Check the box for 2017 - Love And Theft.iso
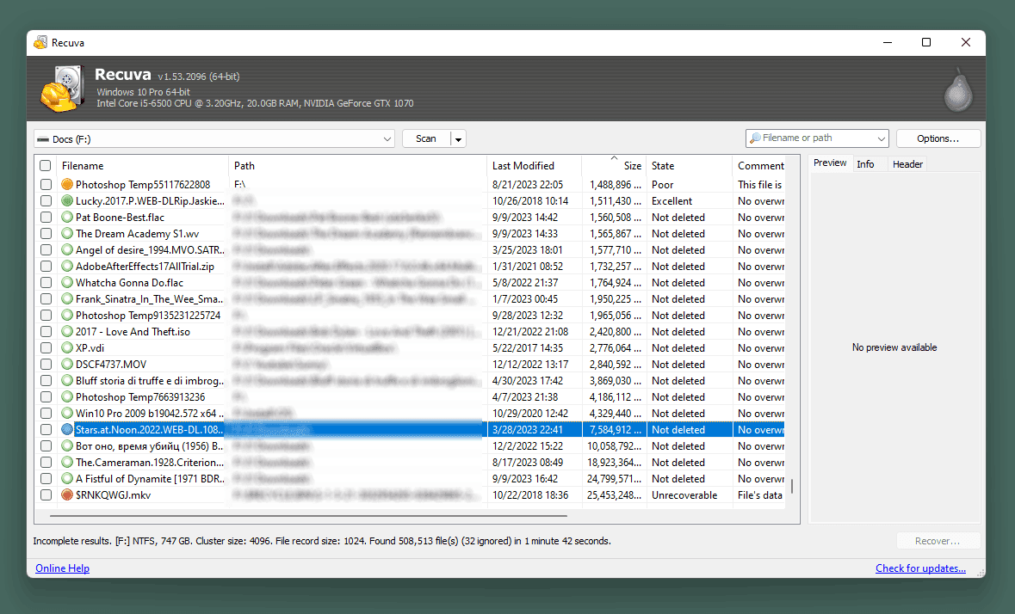The height and width of the screenshot is (614, 1015). coord(46,332)
